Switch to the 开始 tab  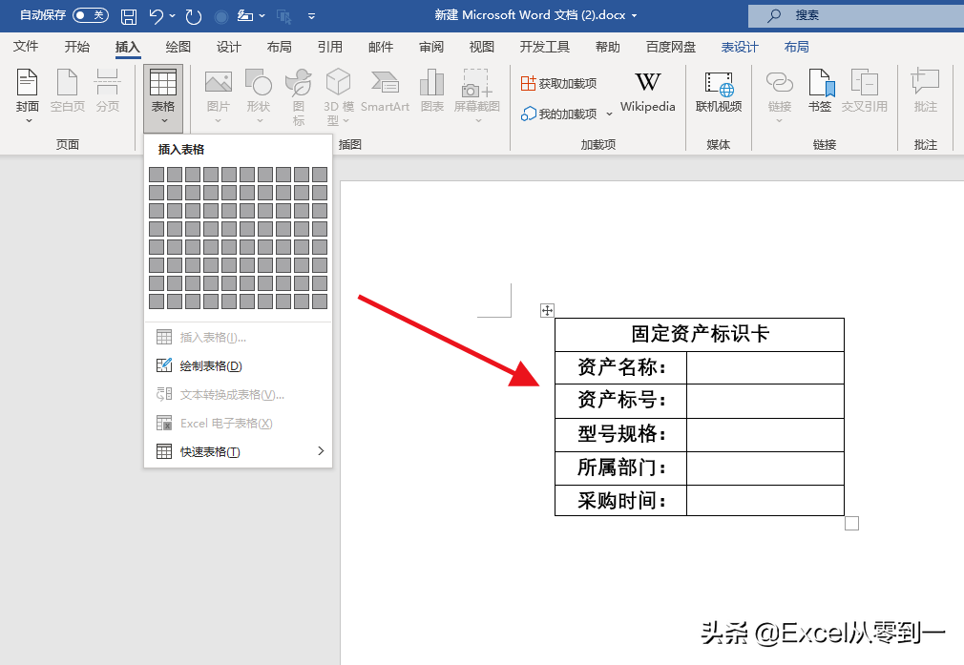pos(77,47)
